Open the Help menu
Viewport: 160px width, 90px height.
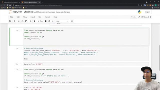coord(55,17)
